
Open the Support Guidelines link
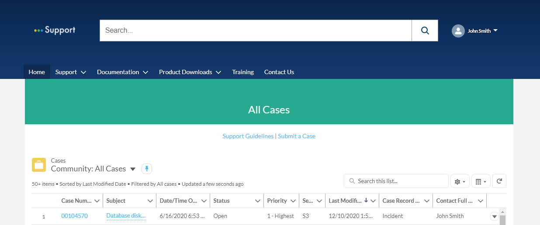[248, 136]
